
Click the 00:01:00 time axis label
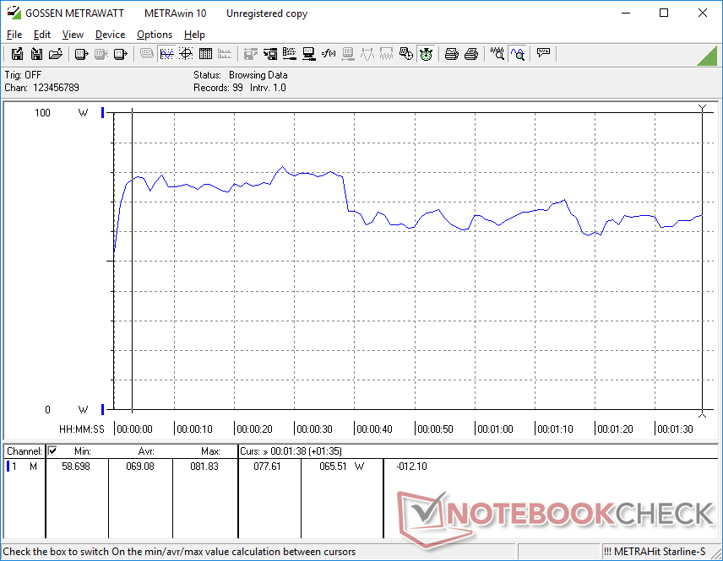pos(495,429)
